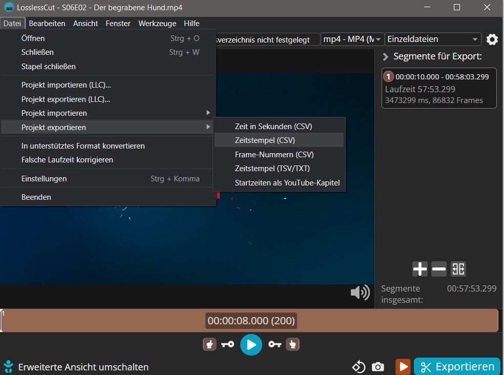This screenshot has width=504, height=375.
Task: Click the output directory not set button
Action: click(x=267, y=39)
